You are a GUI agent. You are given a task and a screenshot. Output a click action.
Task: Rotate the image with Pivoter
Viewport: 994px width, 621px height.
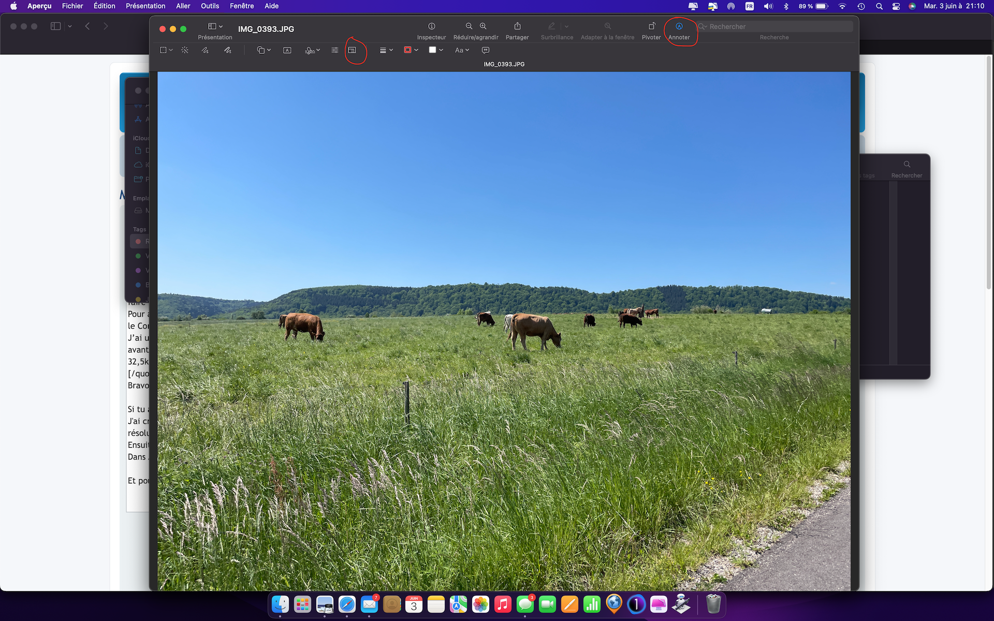[x=651, y=26]
